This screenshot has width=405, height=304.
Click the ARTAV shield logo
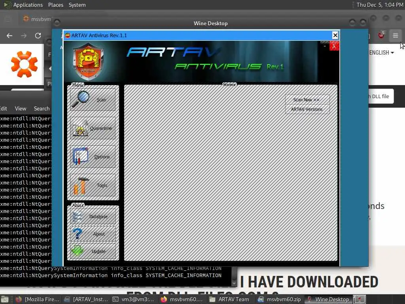tap(88, 61)
